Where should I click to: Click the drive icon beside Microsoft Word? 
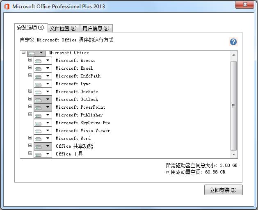39,139
